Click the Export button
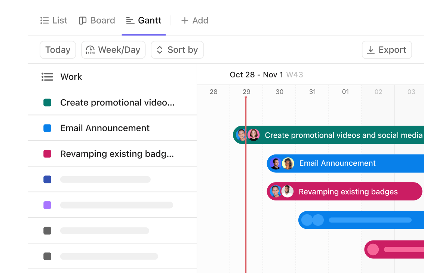The width and height of the screenshot is (424, 273). tap(387, 50)
